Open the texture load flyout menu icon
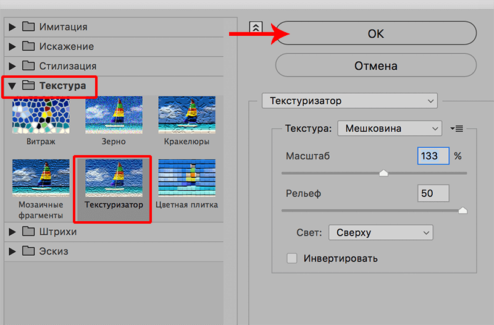 pos(456,129)
